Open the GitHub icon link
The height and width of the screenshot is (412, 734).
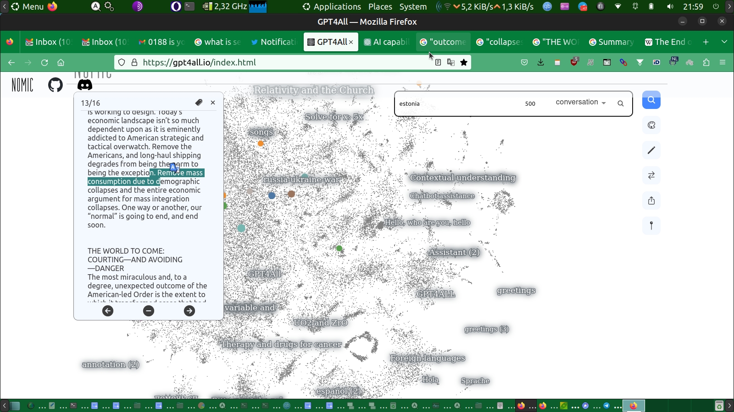click(56, 85)
